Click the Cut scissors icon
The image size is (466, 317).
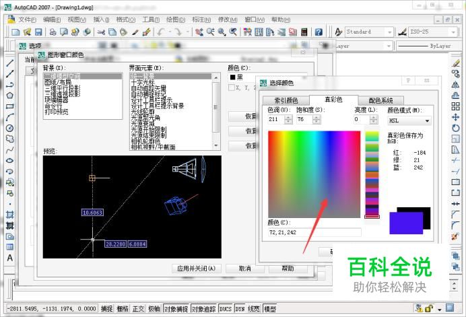point(101,32)
